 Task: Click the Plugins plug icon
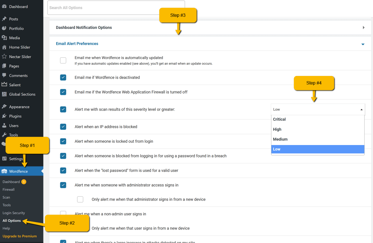pyautogui.click(x=4, y=116)
